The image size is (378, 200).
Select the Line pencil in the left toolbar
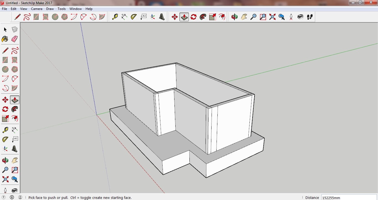[5, 51]
